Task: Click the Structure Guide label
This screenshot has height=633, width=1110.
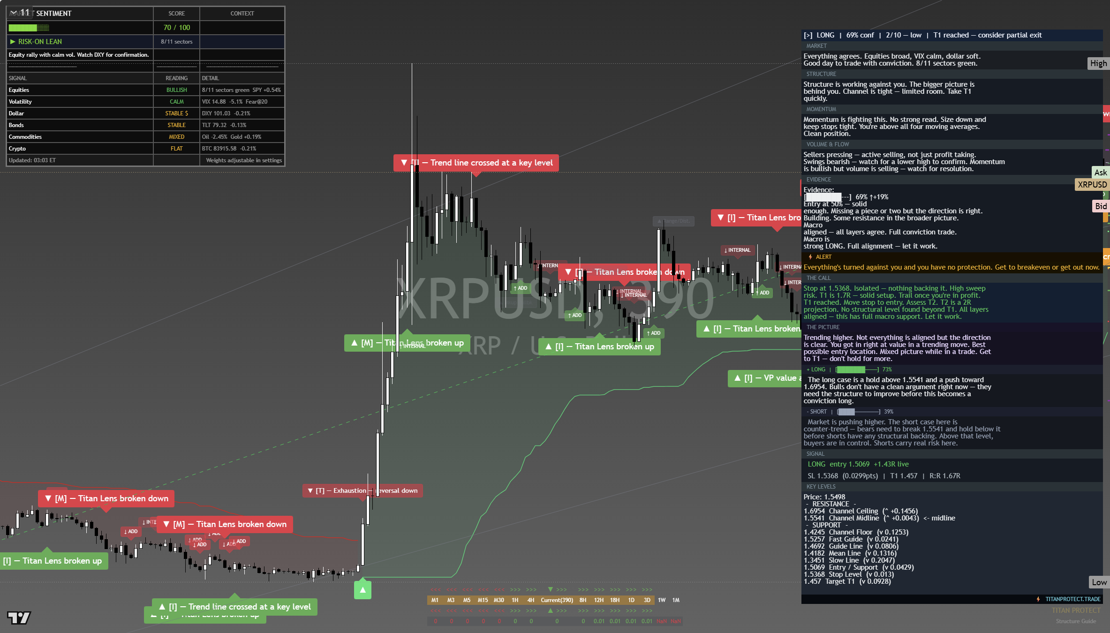Action: tap(1076, 621)
